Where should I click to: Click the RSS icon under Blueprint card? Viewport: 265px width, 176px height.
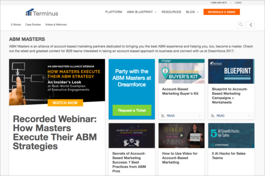click(212, 116)
